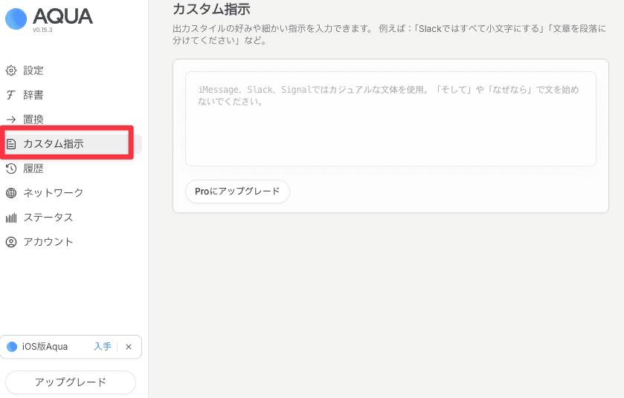Click the user icon beside アカウント
Screen dimensions: 624x398
[x=11, y=242]
